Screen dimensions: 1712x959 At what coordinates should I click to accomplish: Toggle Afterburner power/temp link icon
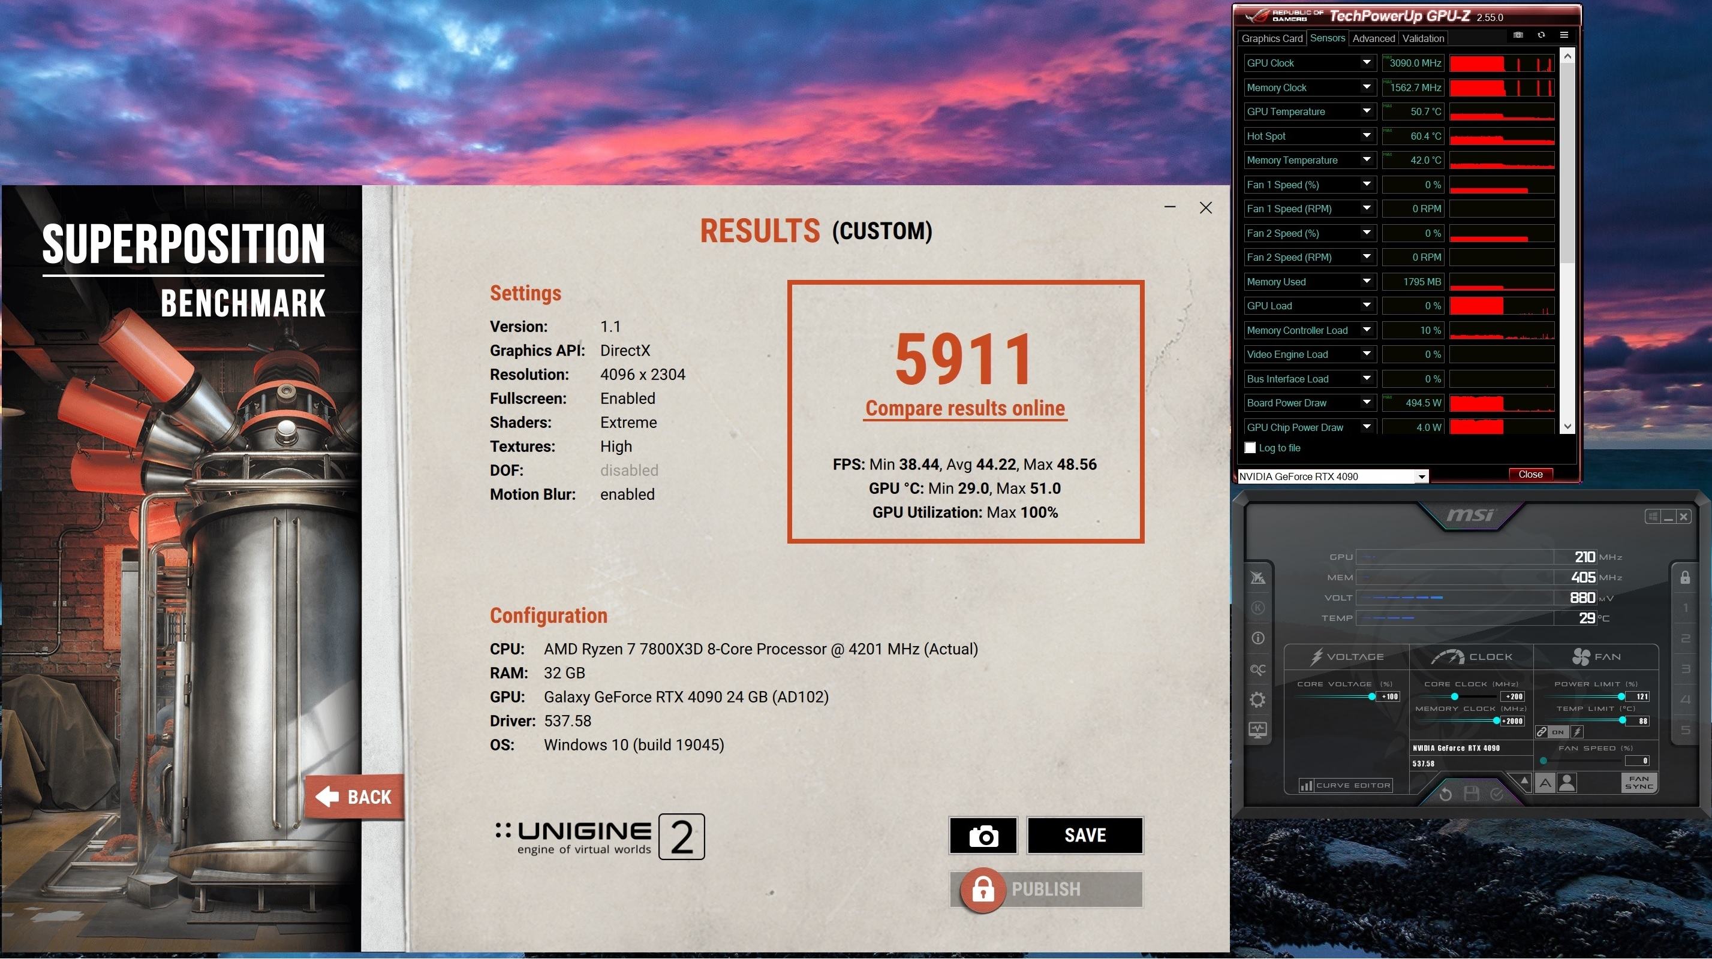tap(1542, 731)
